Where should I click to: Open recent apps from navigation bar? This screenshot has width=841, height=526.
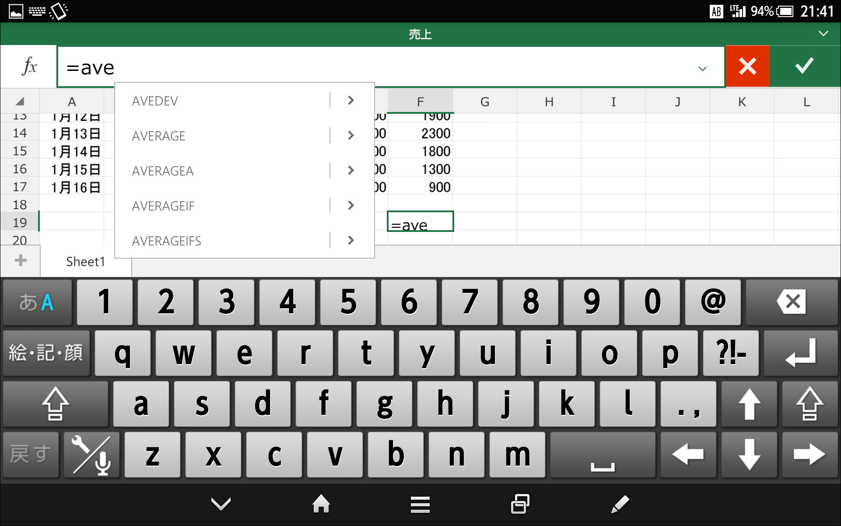click(x=520, y=504)
